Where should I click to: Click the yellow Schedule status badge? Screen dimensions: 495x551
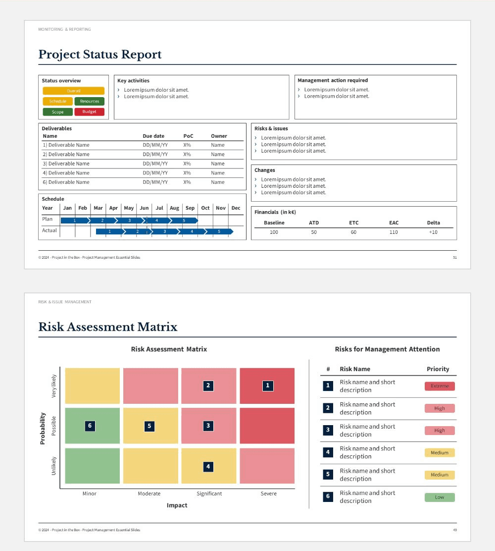pyautogui.click(x=57, y=101)
